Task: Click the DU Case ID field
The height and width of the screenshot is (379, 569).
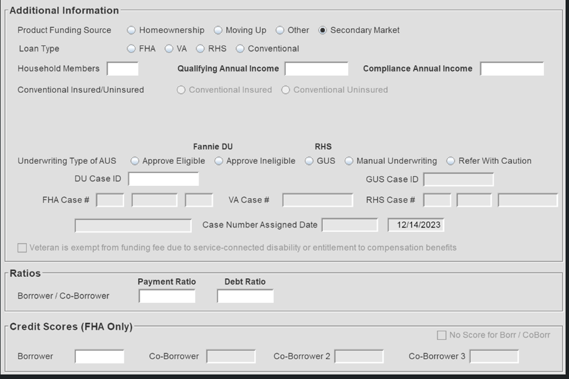Action: click(x=163, y=179)
